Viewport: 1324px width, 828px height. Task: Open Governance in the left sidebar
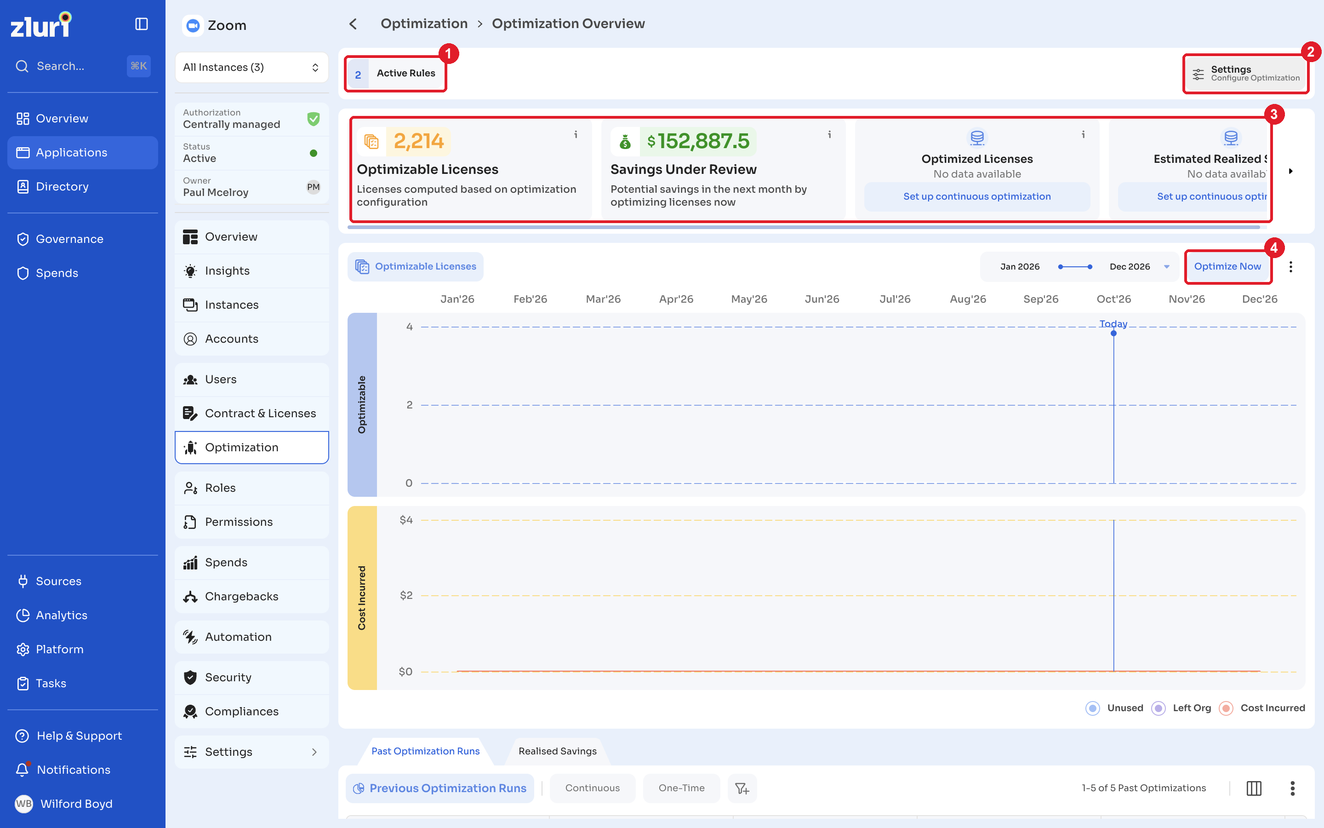pos(69,239)
